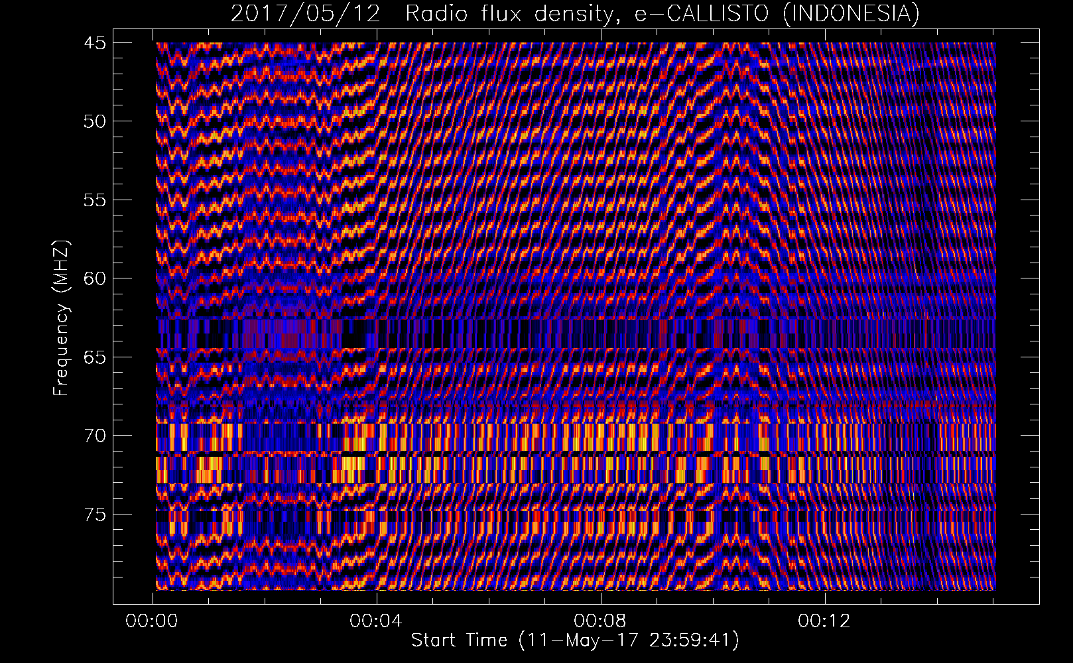Click the '00:12' time tick label
The image size is (1073, 663).
824,621
